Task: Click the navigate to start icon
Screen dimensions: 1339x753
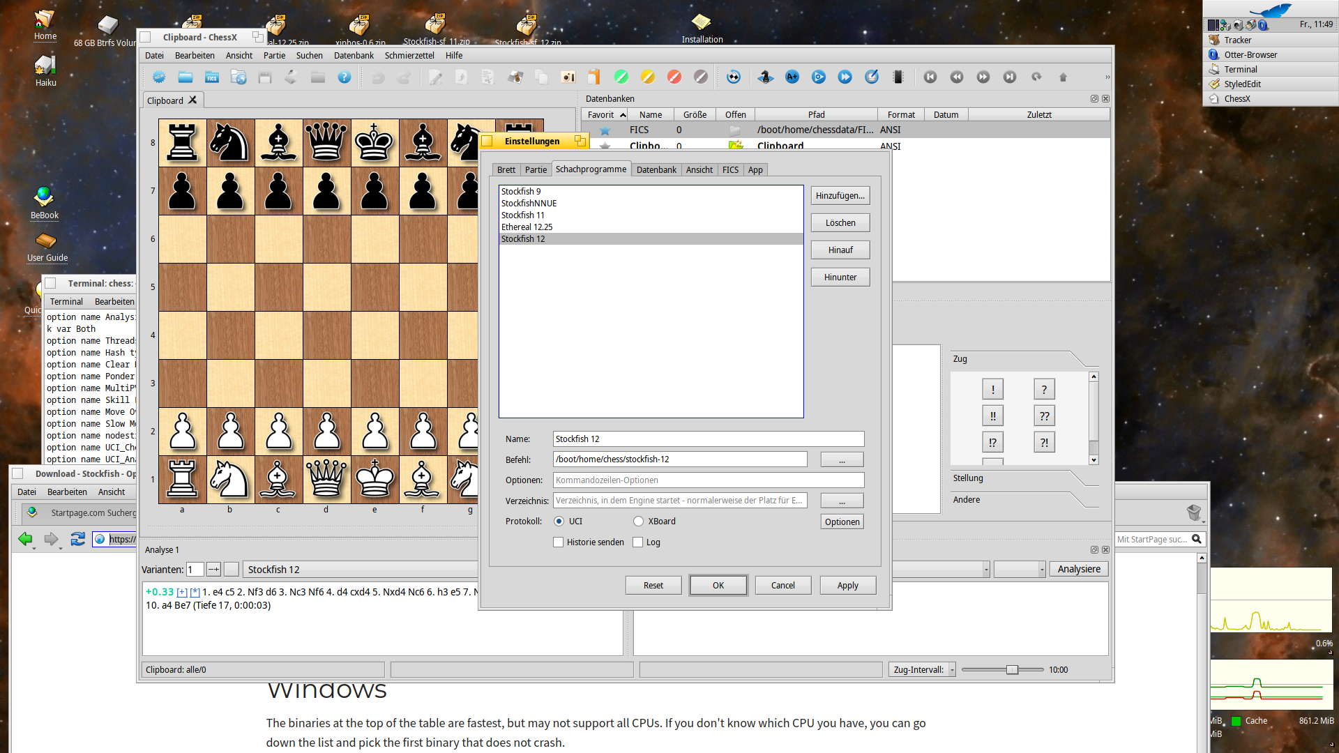Action: click(929, 76)
